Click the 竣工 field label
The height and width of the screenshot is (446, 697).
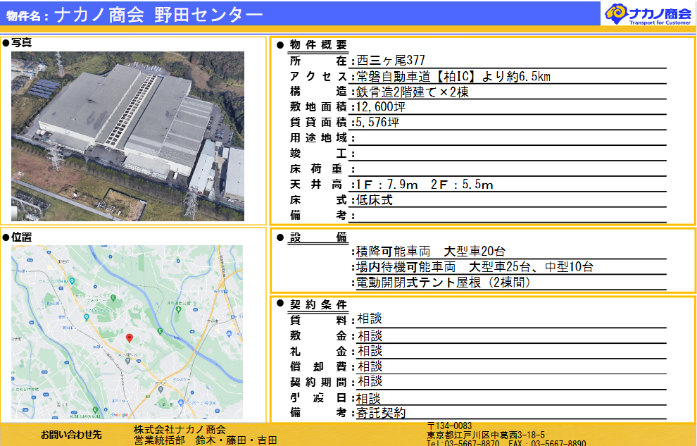[x=318, y=154]
